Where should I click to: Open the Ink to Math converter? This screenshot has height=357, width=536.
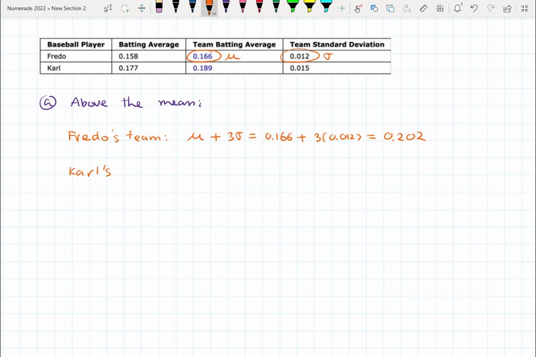click(440, 8)
